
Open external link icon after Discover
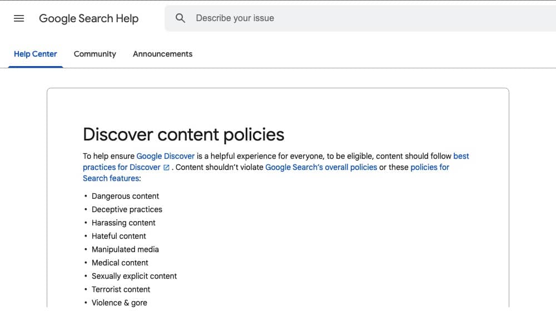[x=166, y=168]
